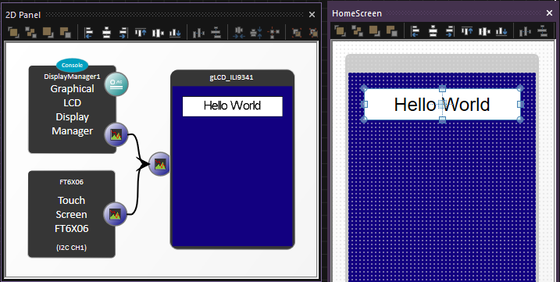The height and width of the screenshot is (282, 560).
Task: Click the input port on gLCD_ILI9341 block
Action: tap(159, 164)
